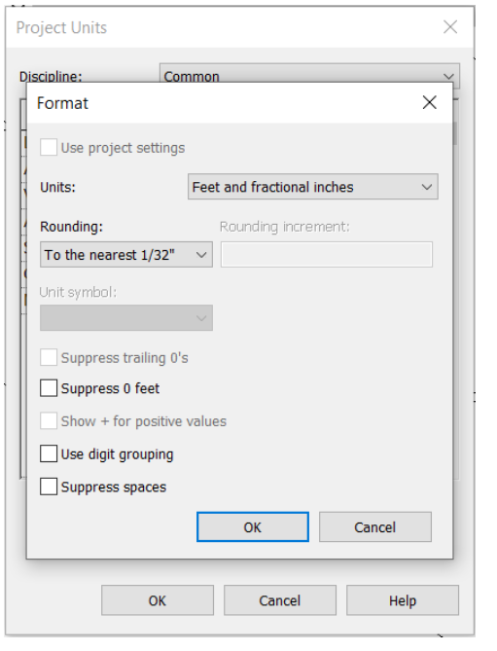The width and height of the screenshot is (497, 651).
Task: Click Cancel in Project Units window
Action: 280,600
